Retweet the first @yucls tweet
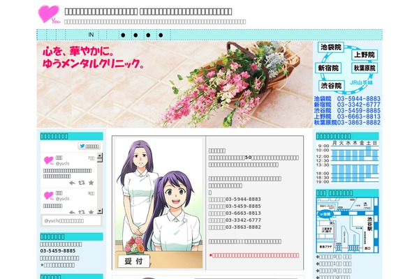The width and height of the screenshot is (419, 279). tap(82, 183)
